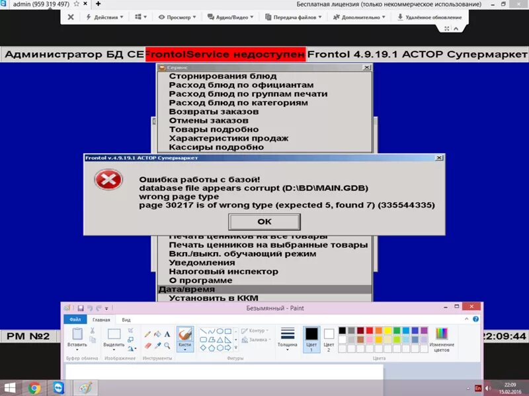Image resolution: width=529 pixels, height=396 pixels.
Task: Pick the Oval shape in Paint's shapes gallery
Action: (220, 331)
